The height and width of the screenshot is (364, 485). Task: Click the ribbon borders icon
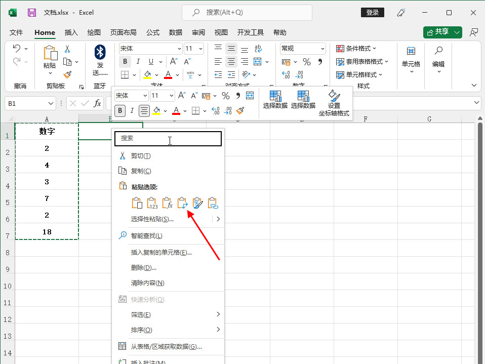(x=125, y=74)
